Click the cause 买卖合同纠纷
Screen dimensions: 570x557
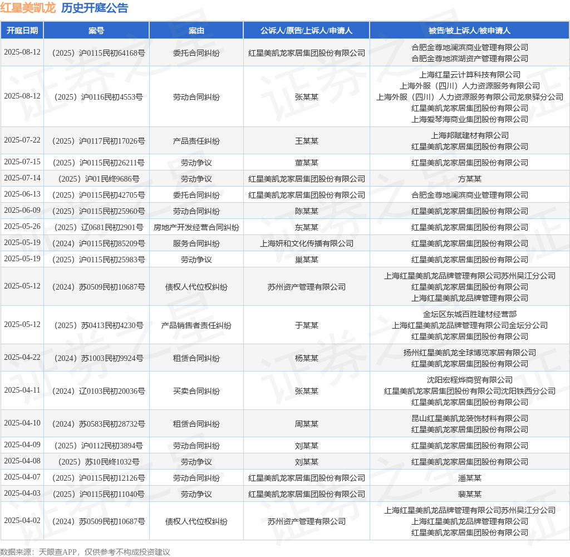click(x=196, y=392)
